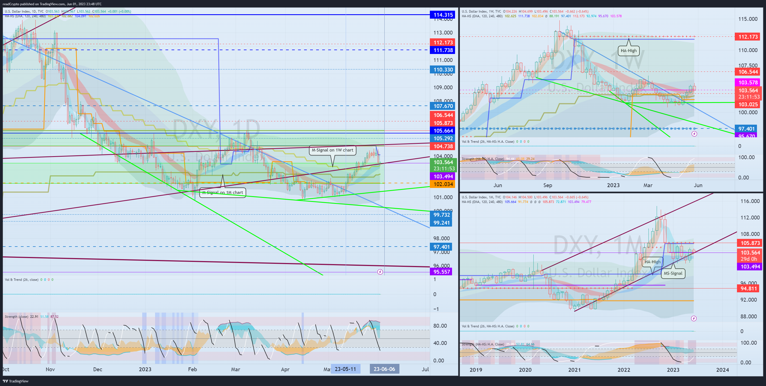This screenshot has width=766, height=386.
Task: Click the 97.401 label on the 1D chart axis
Action: 441,247
